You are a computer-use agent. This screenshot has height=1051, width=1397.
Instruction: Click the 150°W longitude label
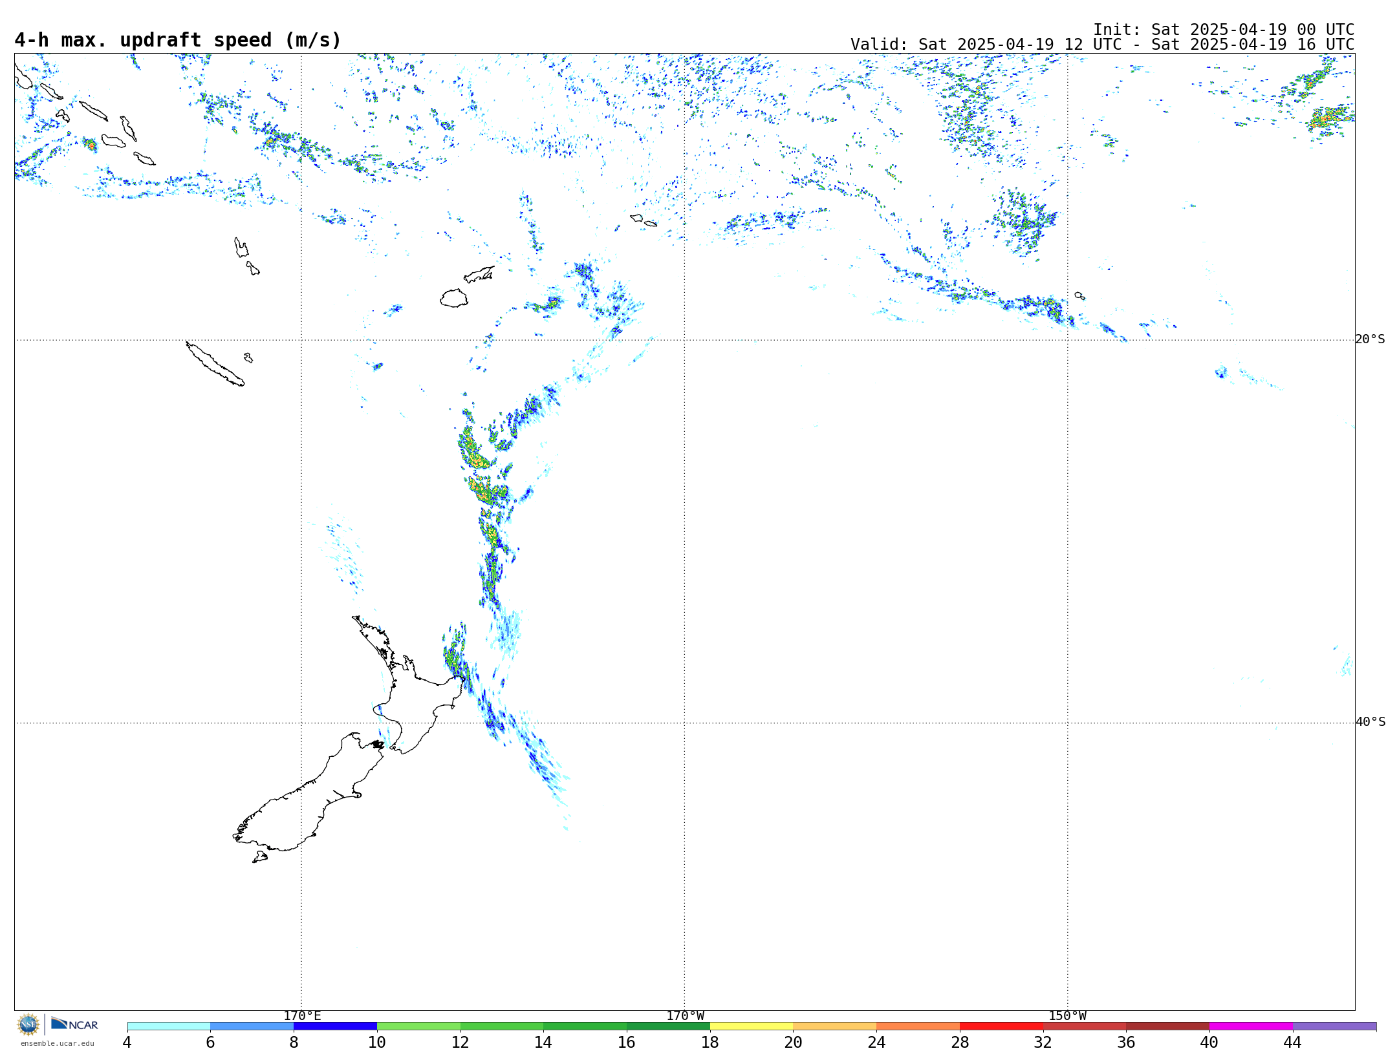[1067, 1015]
